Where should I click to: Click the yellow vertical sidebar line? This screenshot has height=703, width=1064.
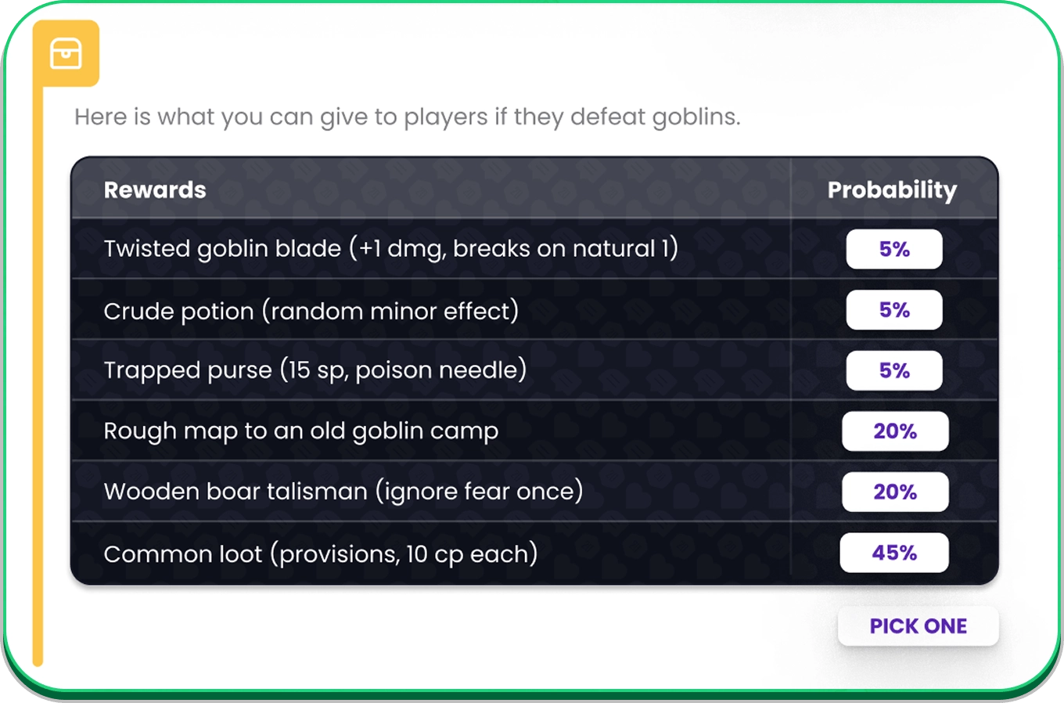[x=38, y=376]
